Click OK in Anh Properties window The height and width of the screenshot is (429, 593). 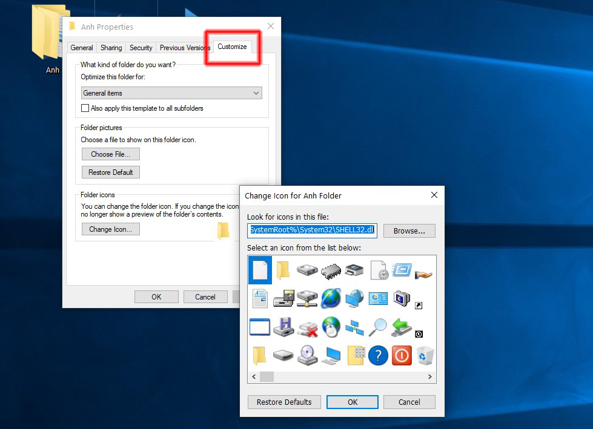[156, 297]
